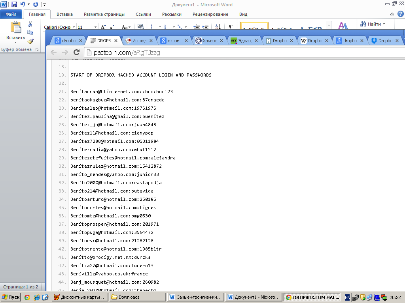This screenshot has height=303, width=405.
Task: Undo the last action in Word
Action: click(23, 4)
